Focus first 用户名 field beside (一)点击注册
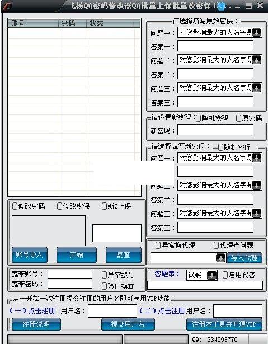268x344 pixels. pyautogui.click(x=112, y=311)
